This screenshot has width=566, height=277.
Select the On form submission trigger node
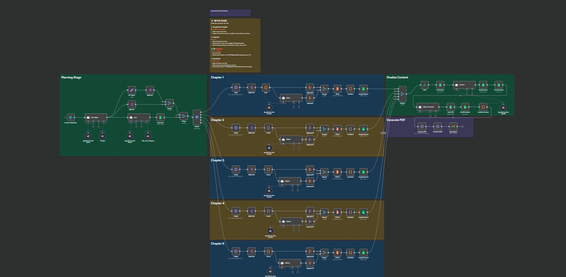click(x=71, y=117)
